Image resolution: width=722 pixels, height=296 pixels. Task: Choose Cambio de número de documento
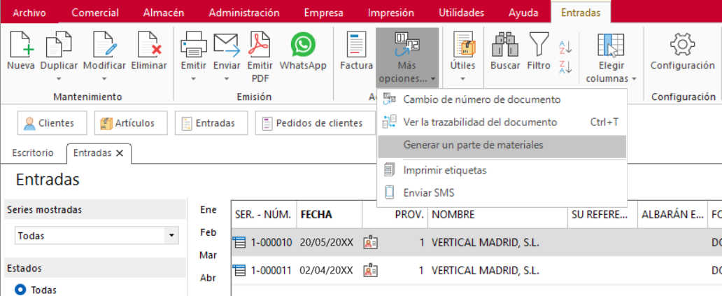click(502, 99)
